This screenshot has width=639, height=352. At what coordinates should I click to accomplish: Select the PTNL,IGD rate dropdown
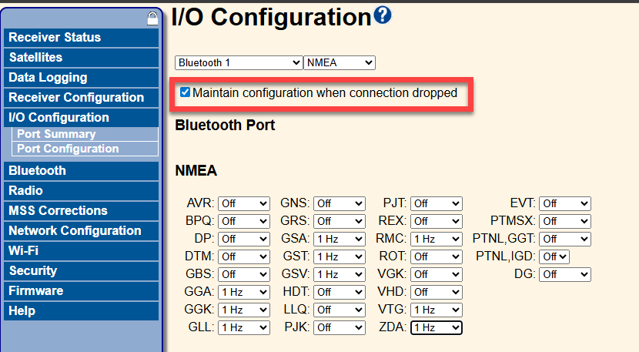pos(554,256)
